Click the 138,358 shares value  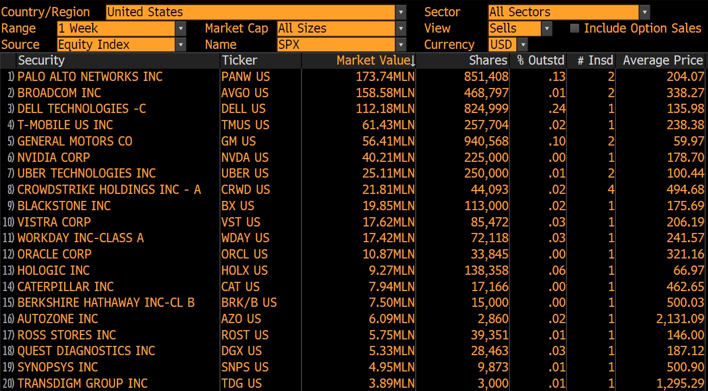(486, 270)
